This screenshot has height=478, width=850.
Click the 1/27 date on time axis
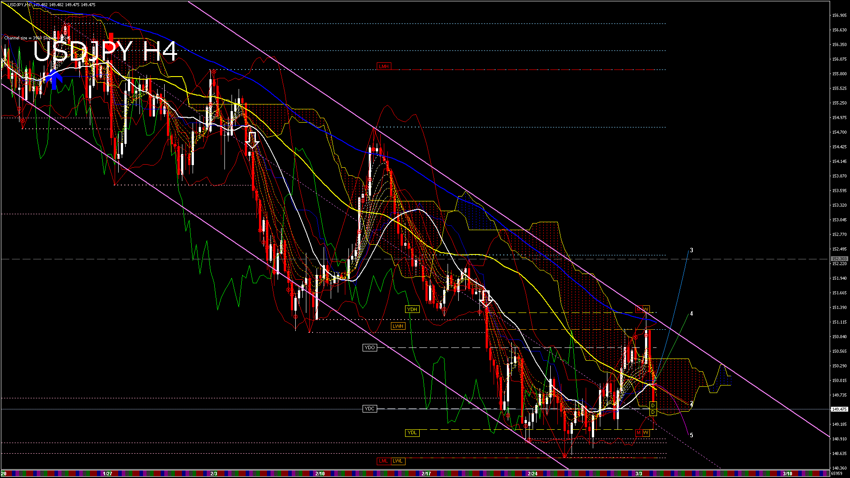coord(107,474)
